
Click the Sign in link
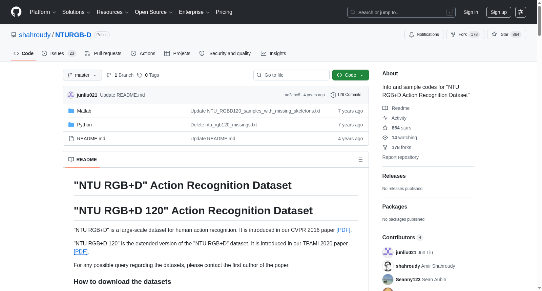point(471,12)
